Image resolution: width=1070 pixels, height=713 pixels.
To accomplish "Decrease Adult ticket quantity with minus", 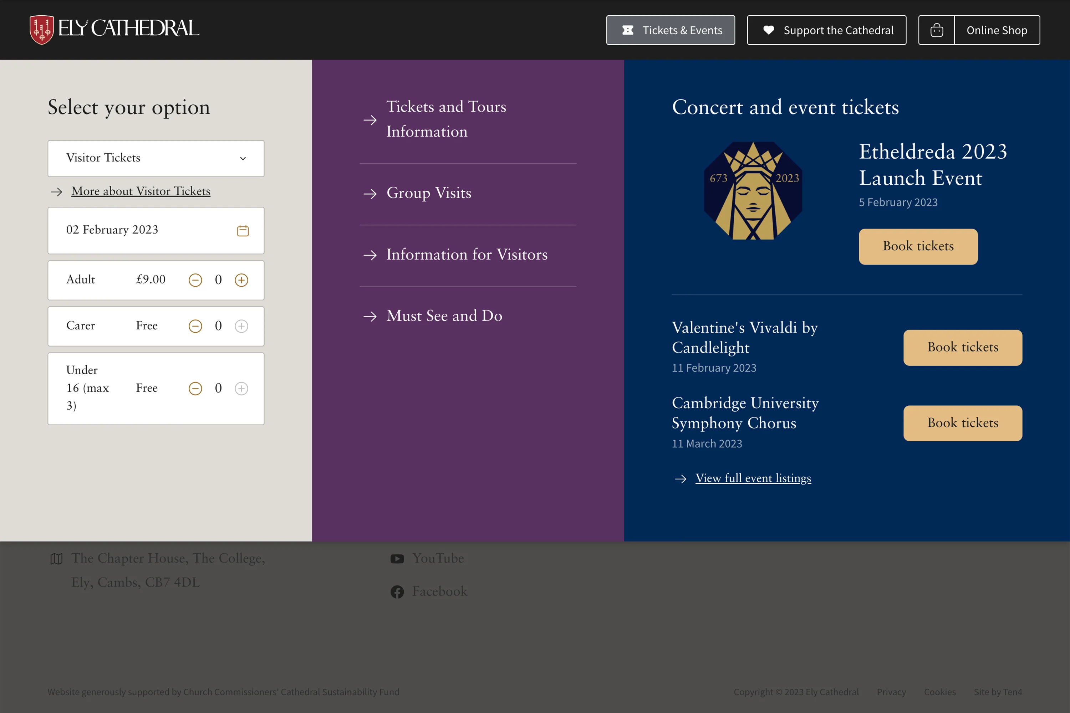I will (195, 280).
